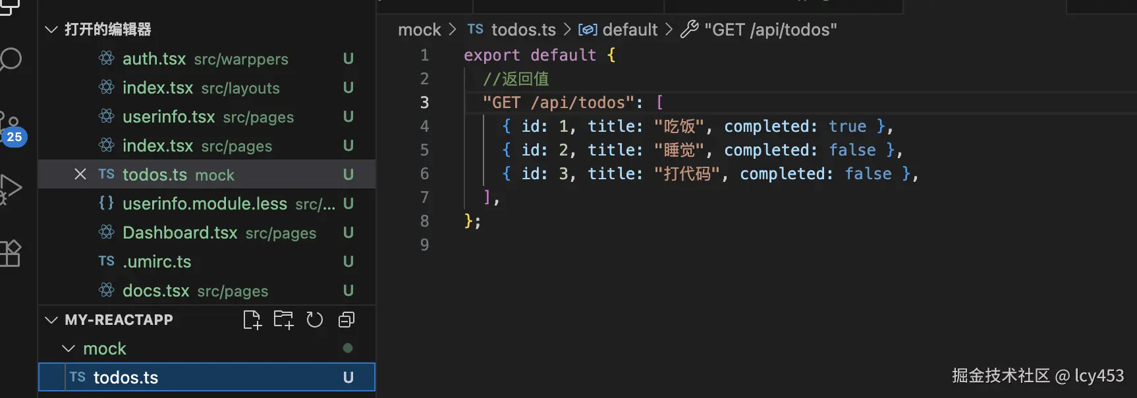The width and height of the screenshot is (1137, 398).
Task: Collapse the mock folder
Action: point(69,348)
